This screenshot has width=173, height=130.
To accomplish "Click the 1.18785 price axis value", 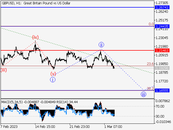I will tap(162, 73).
